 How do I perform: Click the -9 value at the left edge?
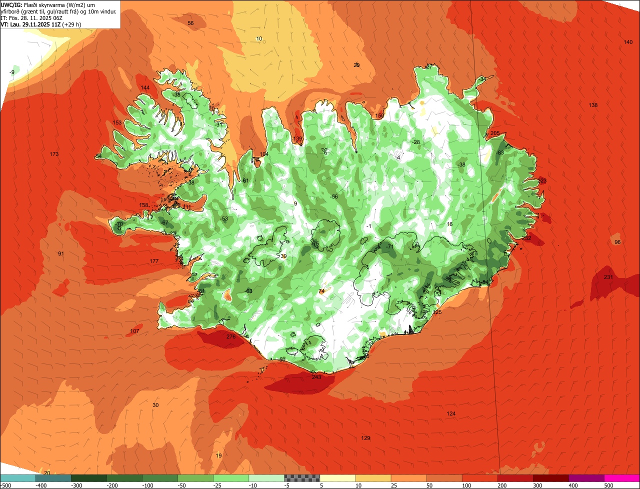tap(12, 72)
